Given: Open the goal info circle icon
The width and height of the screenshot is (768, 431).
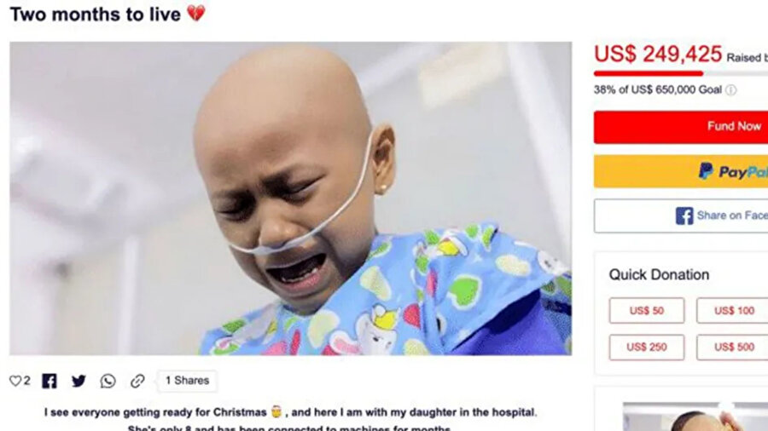Looking at the screenshot, I should [x=730, y=90].
